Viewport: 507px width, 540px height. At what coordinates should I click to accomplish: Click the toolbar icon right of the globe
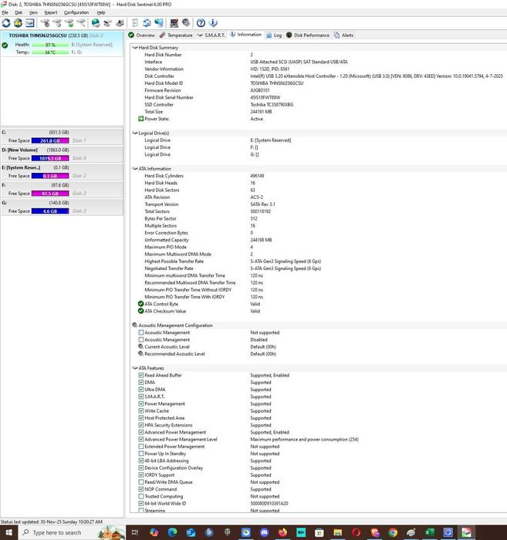coord(108,23)
